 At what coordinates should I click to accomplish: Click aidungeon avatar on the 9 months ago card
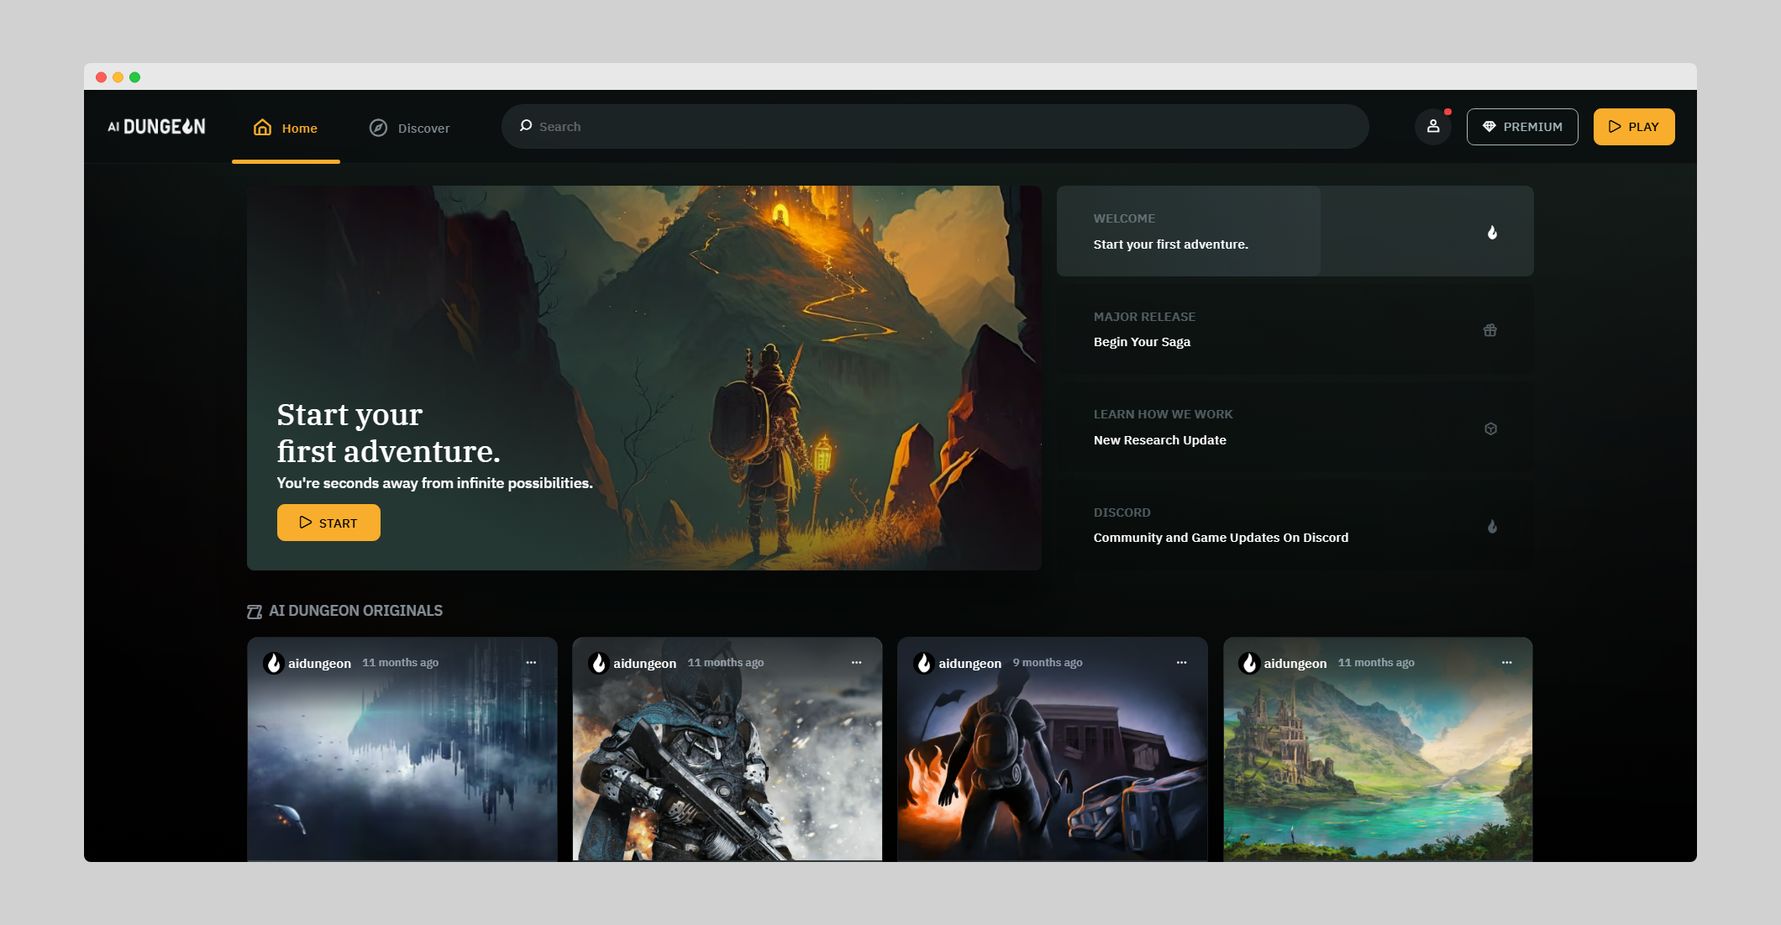click(924, 663)
